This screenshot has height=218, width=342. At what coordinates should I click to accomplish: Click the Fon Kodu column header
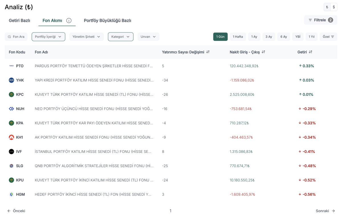pyautogui.click(x=17, y=52)
